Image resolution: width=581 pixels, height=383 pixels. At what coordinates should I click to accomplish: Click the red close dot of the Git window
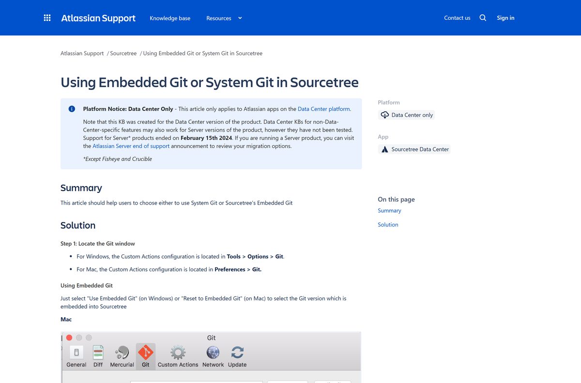tap(69, 338)
